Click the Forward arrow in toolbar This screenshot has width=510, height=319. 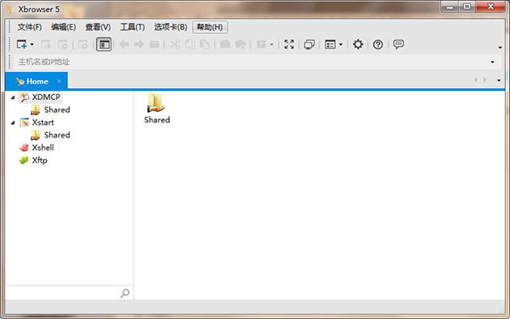139,44
